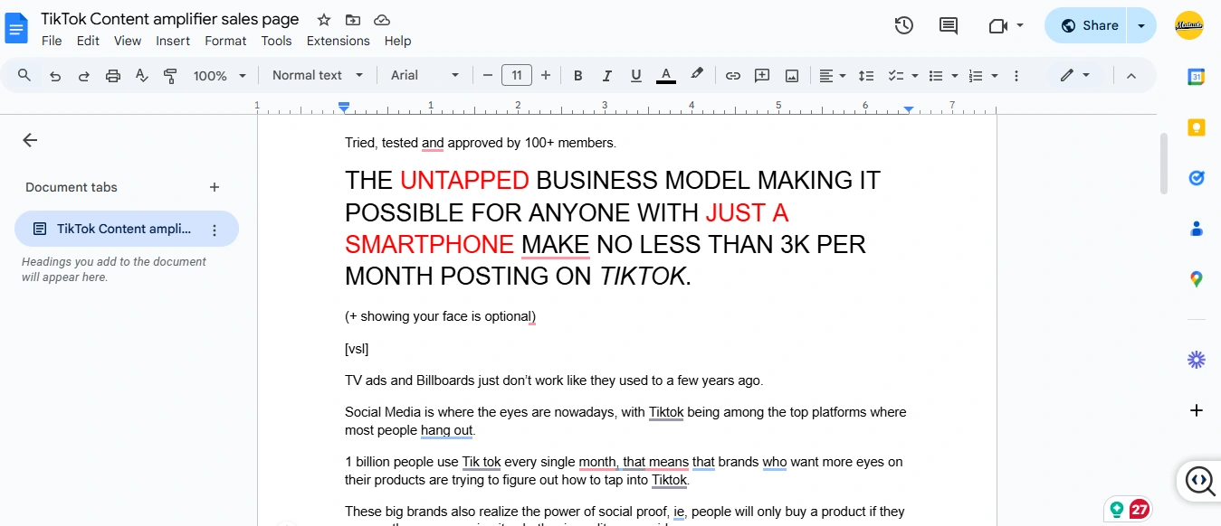Change the 100% zoom level
The width and height of the screenshot is (1221, 526).
[x=220, y=76]
